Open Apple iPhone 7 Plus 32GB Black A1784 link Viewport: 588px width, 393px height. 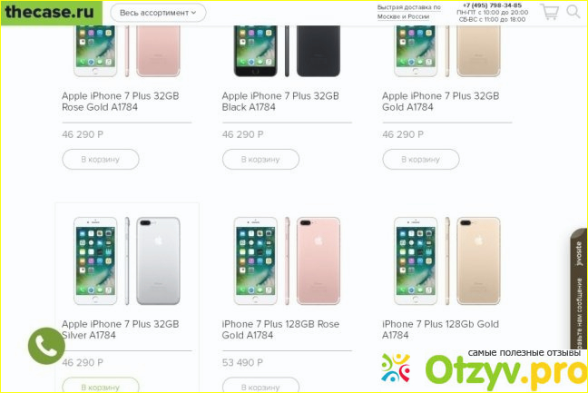tap(280, 102)
